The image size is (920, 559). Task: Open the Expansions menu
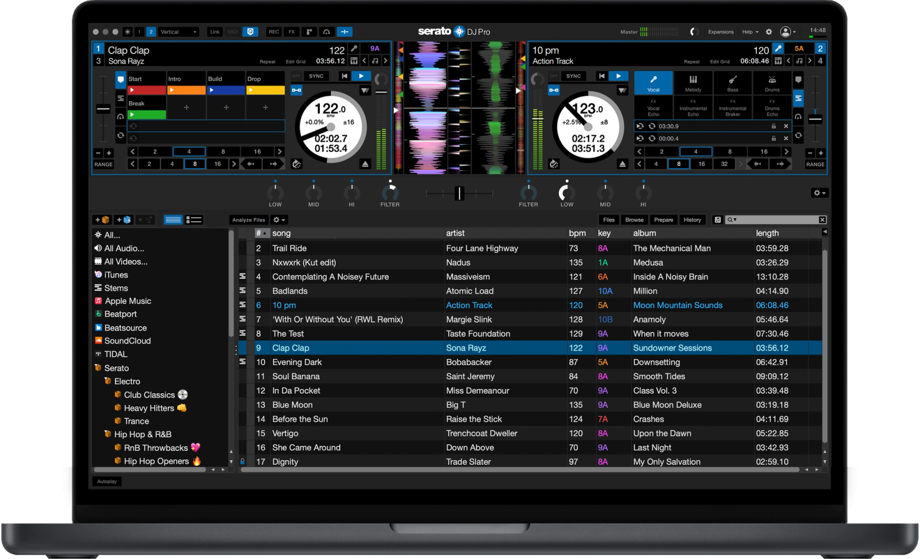pos(720,32)
